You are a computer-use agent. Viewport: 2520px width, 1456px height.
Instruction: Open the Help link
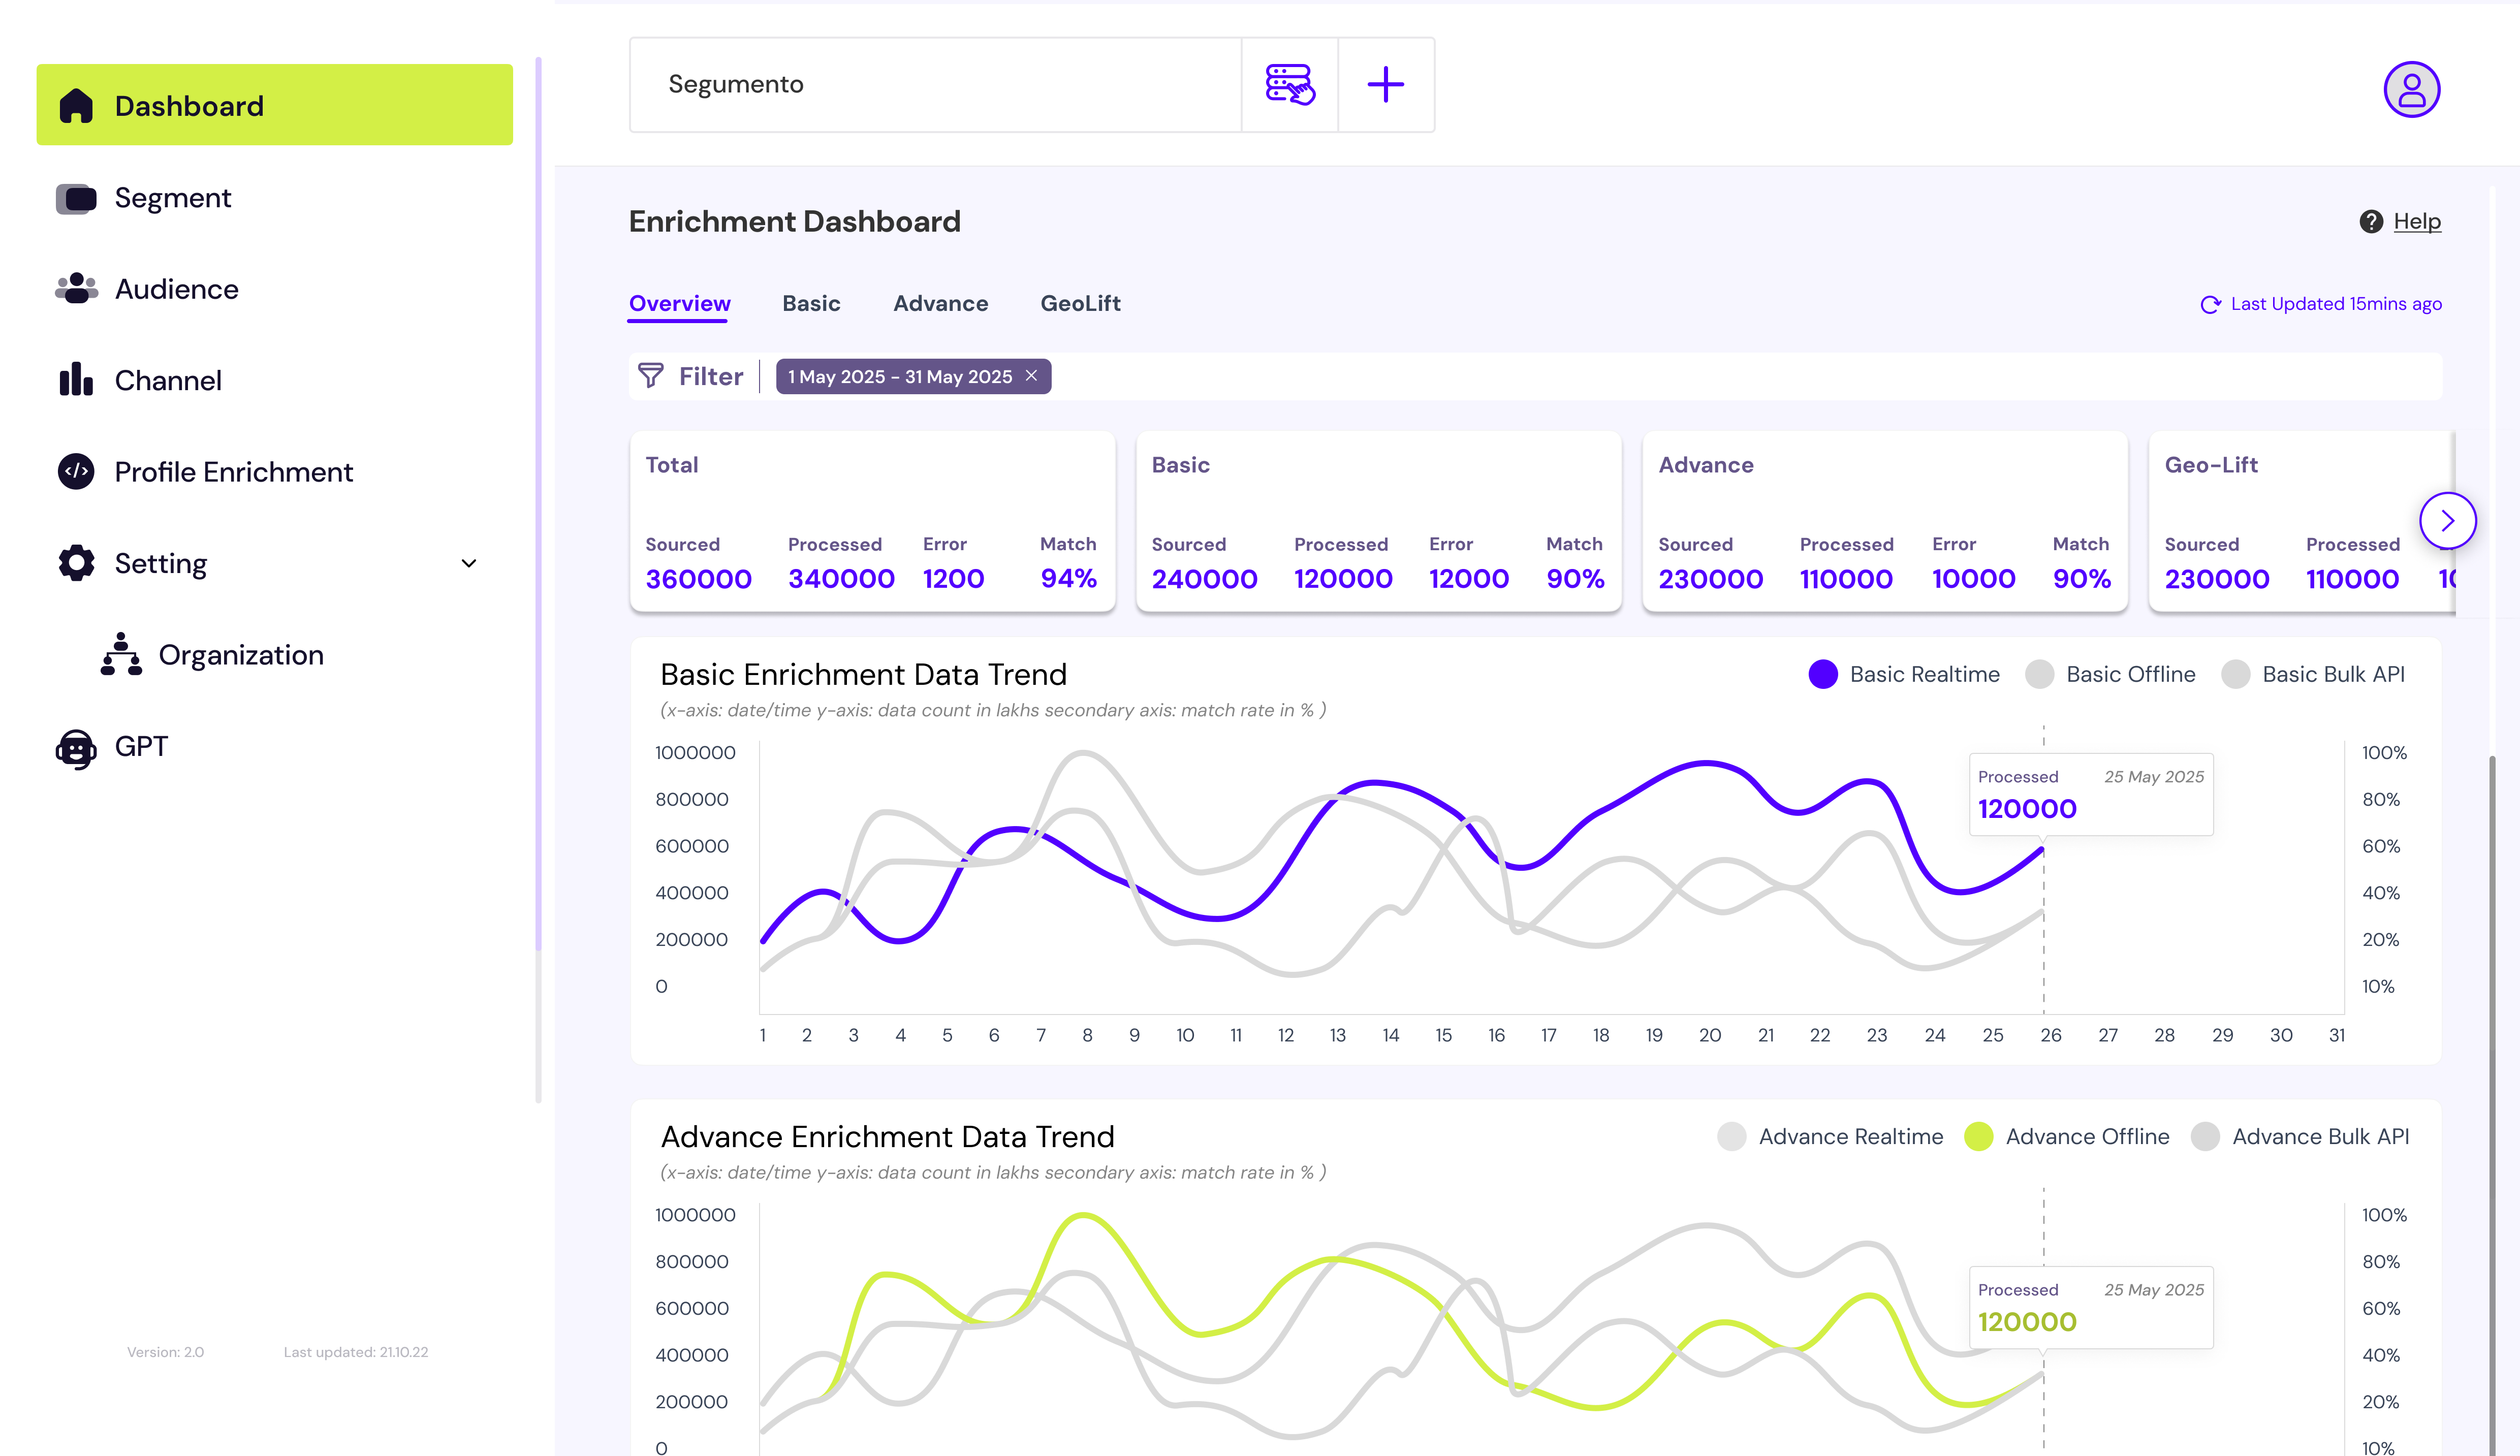[x=2416, y=222]
